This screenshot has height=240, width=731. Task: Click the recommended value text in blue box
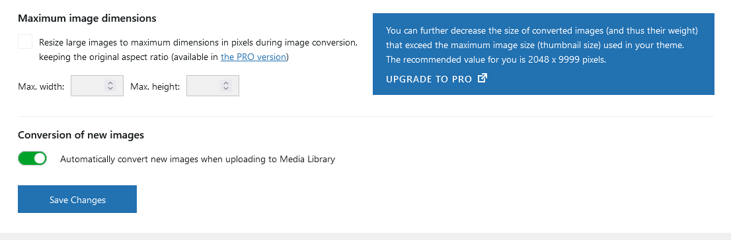[x=496, y=59]
